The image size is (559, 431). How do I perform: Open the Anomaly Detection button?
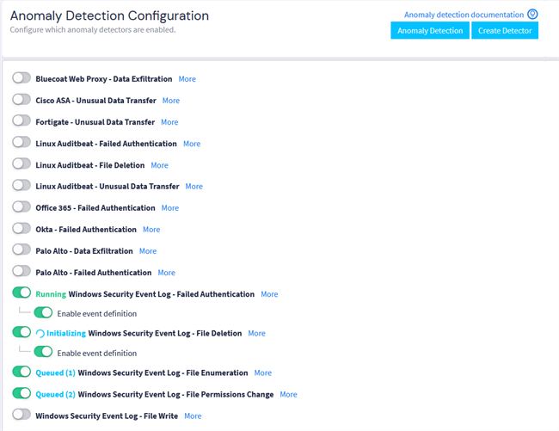tap(430, 31)
